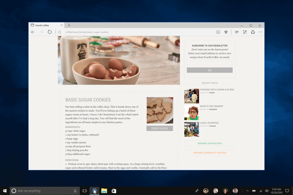Image resolution: width=293 pixels, height=195 pixels.
Task: Open BROWSE OUR RECIPES link
Action: (x=209, y=143)
